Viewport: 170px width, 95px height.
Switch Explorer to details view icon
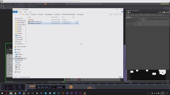tap(120, 77)
